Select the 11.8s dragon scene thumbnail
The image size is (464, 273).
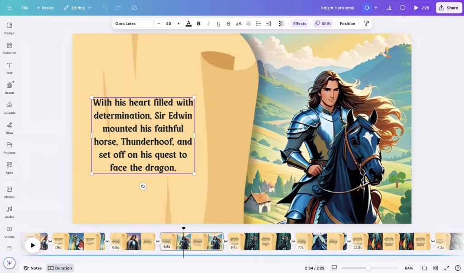click(391, 241)
